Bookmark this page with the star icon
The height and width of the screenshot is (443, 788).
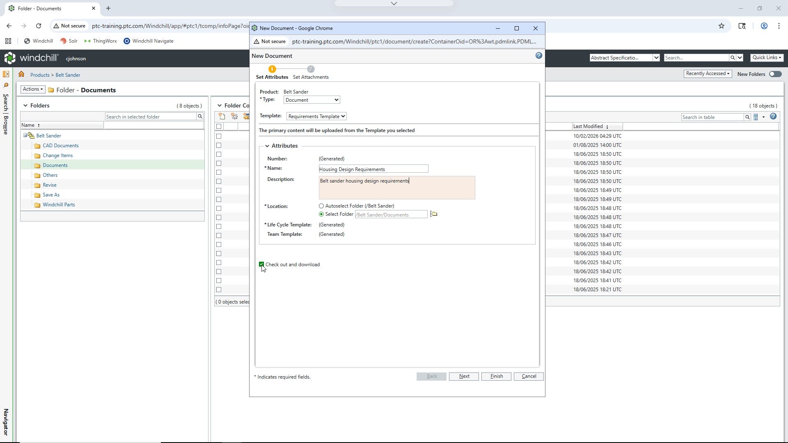click(722, 26)
